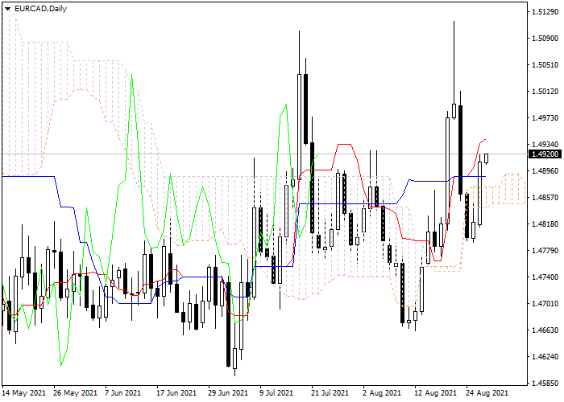Click price axis value 1.49340
The width and height of the screenshot is (564, 402).
(x=545, y=144)
